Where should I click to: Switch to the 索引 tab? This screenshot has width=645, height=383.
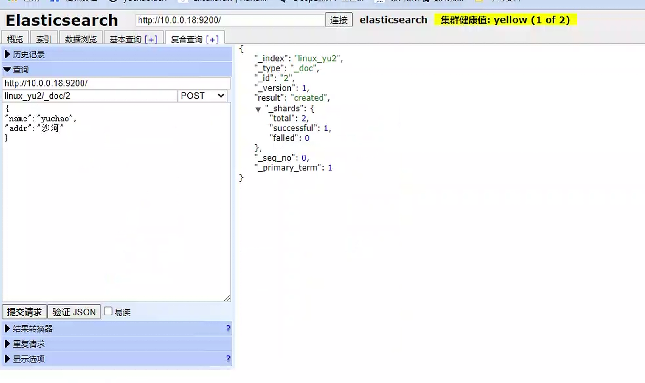pos(44,38)
